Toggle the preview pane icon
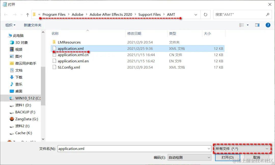Screen dimensions: 275x165 pos(257,25)
